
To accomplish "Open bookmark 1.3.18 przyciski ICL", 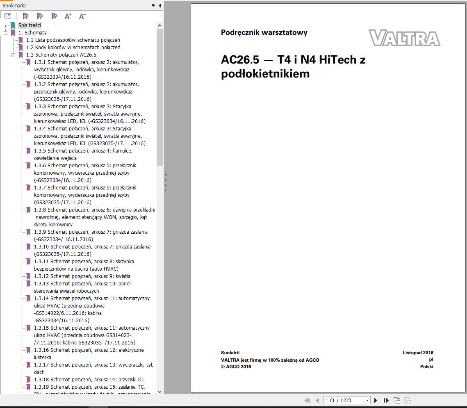I will [89, 379].
